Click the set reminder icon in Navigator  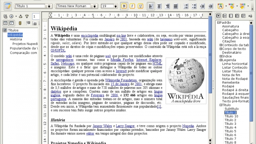20,23
